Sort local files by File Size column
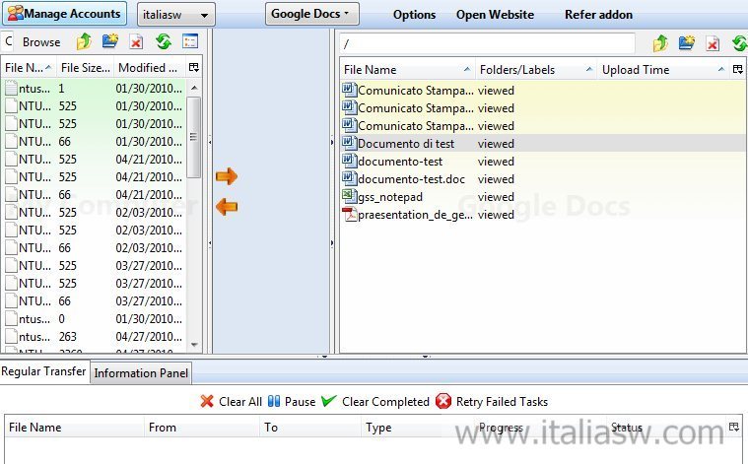This screenshot has width=748, height=464. pyautogui.click(x=85, y=68)
